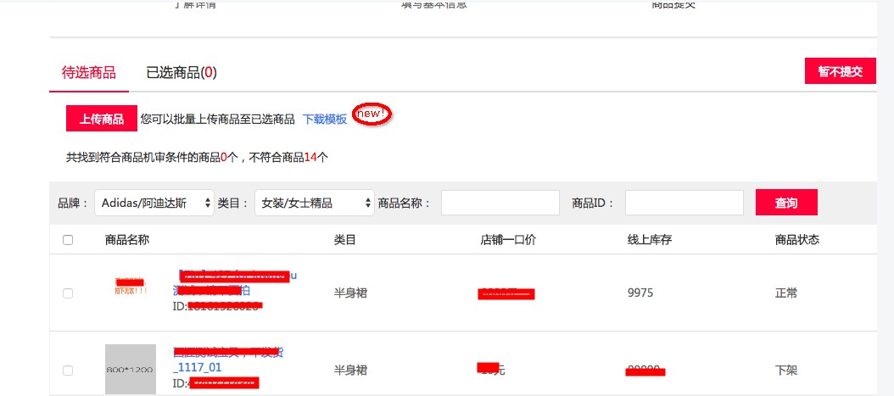This screenshot has width=894, height=396.
Task: Open the first product's thumbnail image
Action: pos(130,287)
